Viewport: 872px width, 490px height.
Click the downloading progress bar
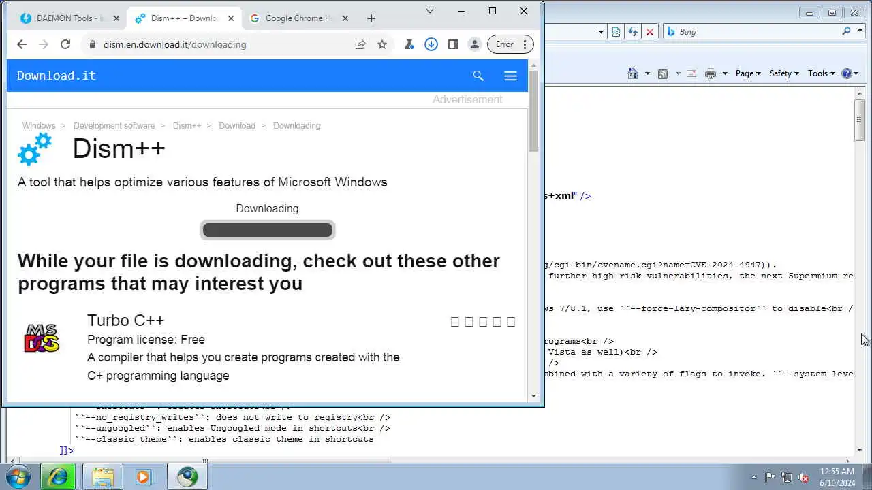267,230
